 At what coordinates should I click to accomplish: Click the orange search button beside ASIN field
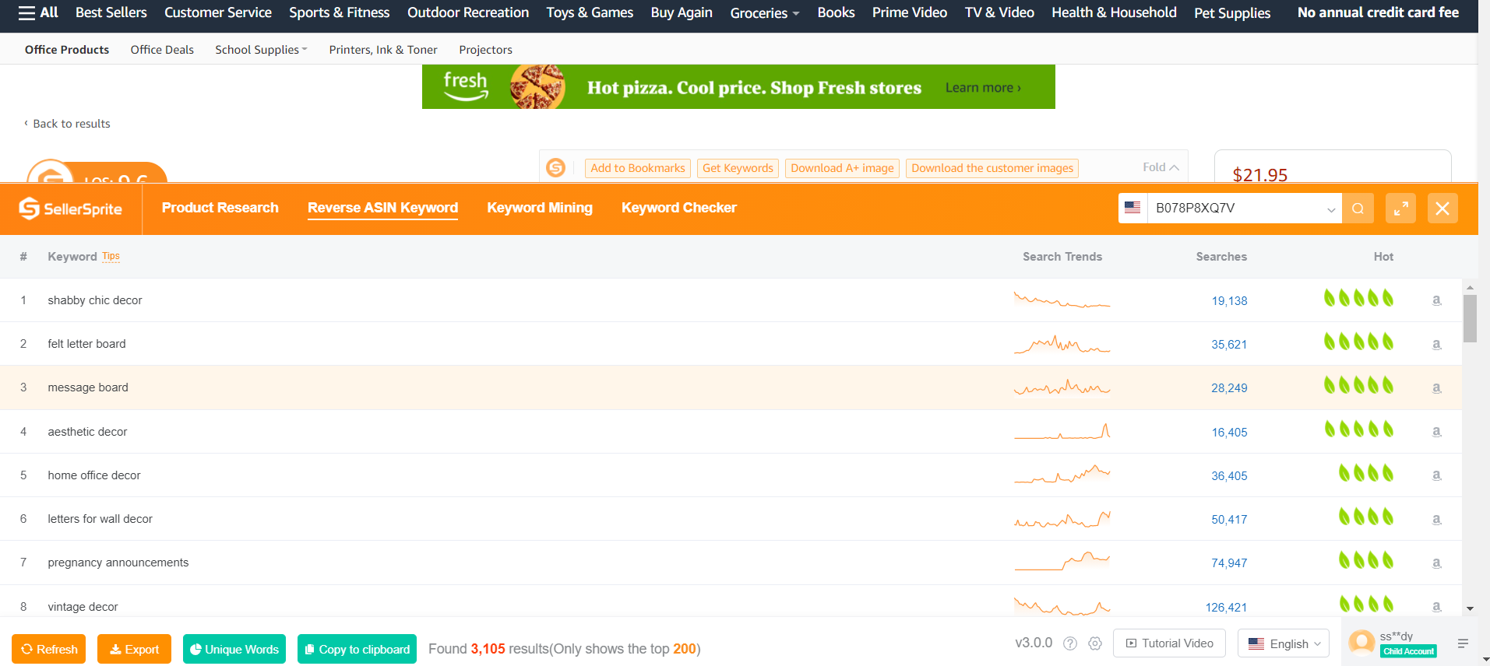(x=1358, y=209)
